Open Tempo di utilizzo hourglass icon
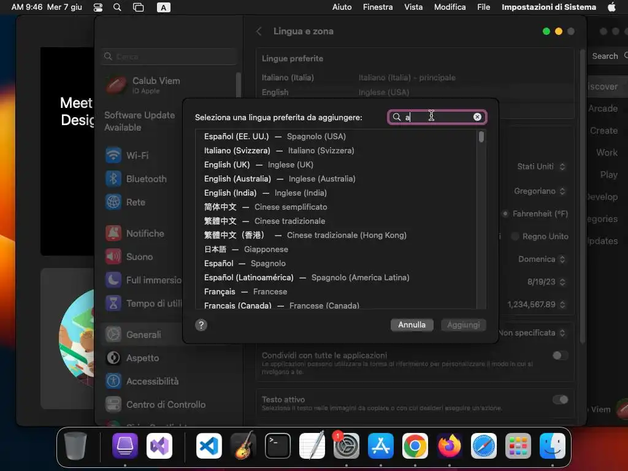Viewport: 628px width, 471px height. pos(113,303)
